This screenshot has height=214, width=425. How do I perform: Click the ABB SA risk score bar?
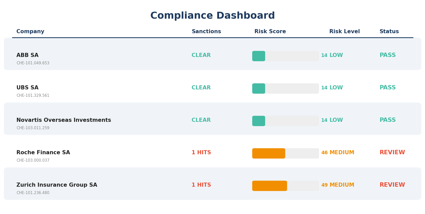point(285,56)
